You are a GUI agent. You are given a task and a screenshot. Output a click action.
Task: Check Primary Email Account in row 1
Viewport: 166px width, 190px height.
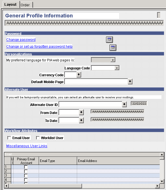[26, 167]
